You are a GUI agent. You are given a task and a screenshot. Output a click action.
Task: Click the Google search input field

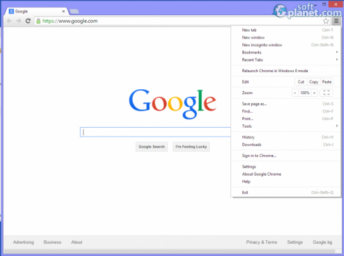point(155,132)
